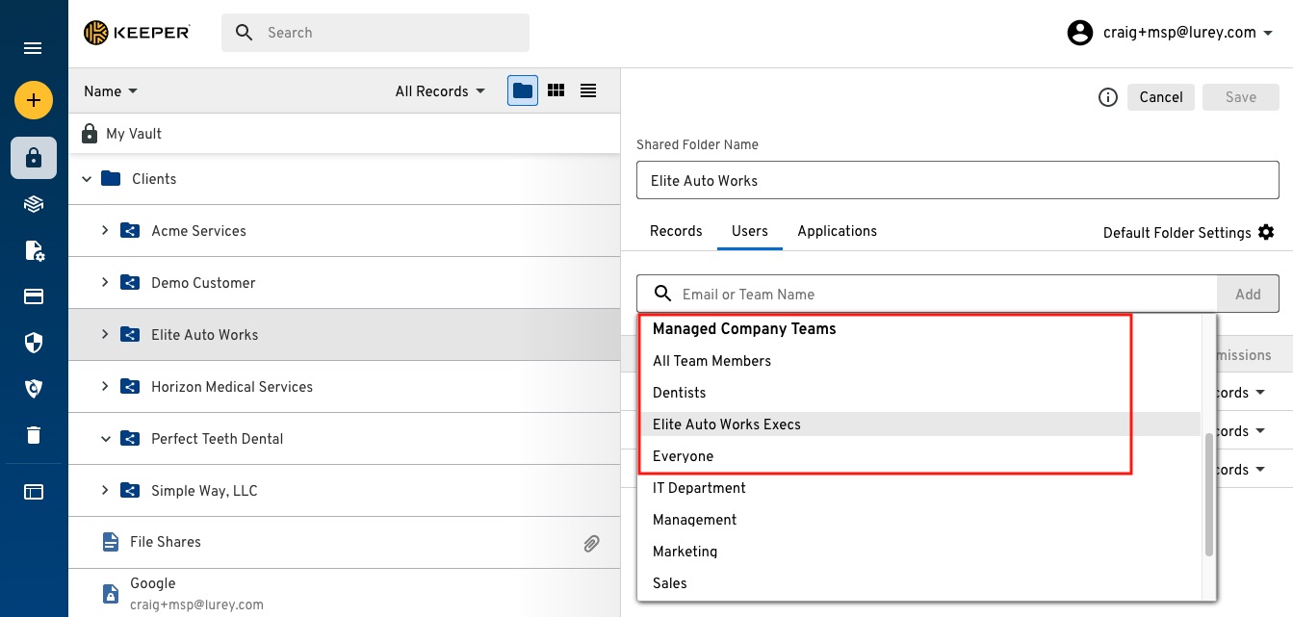
Task: Switch to the Records tab
Action: [x=676, y=231]
